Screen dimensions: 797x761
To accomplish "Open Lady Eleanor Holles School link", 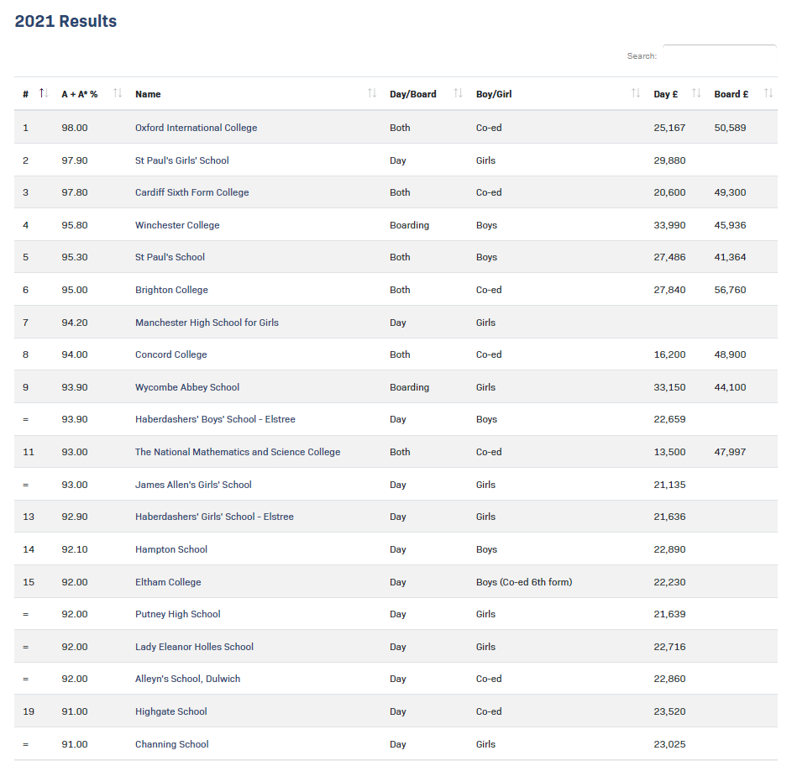I will click(x=194, y=647).
